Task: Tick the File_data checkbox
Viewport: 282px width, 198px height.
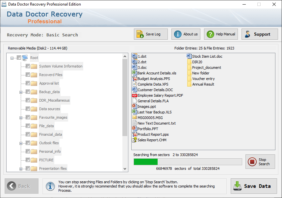Action: [x=28, y=126]
